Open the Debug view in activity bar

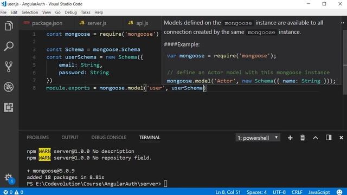click(x=9, y=87)
